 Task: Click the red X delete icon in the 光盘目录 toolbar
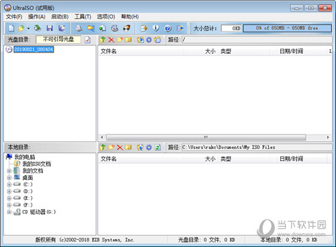click(111, 40)
